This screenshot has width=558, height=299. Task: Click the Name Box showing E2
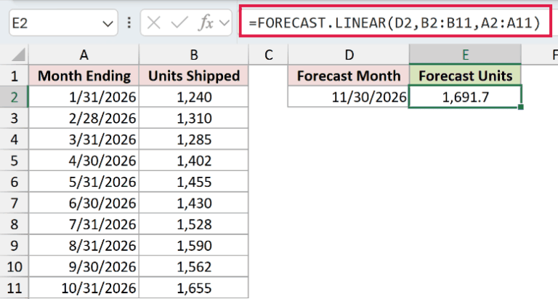click(63, 23)
